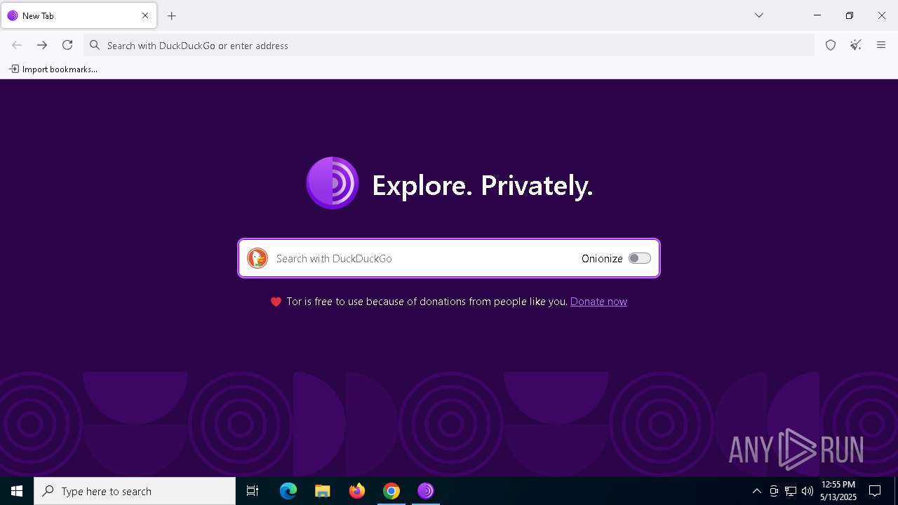The width and height of the screenshot is (898, 505).
Task: Reload the current page
Action: (67, 45)
